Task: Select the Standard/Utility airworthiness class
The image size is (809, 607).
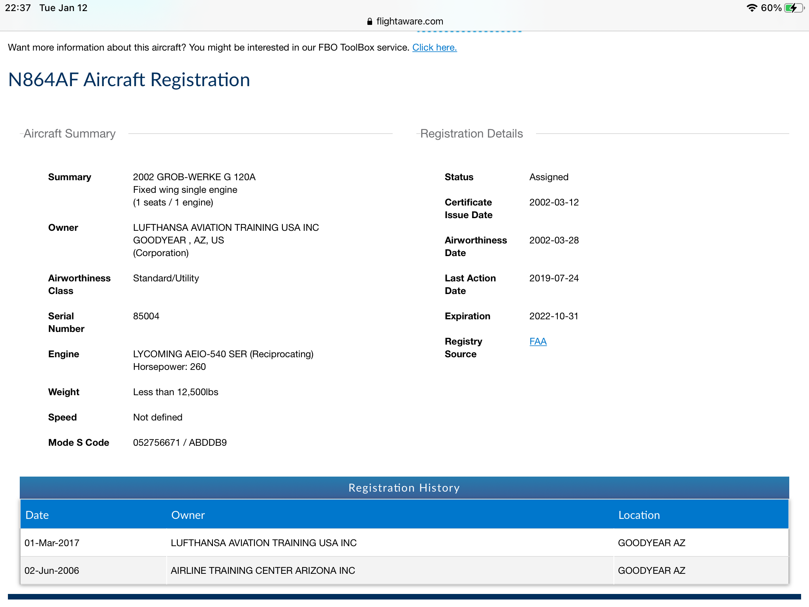Action: (x=166, y=278)
